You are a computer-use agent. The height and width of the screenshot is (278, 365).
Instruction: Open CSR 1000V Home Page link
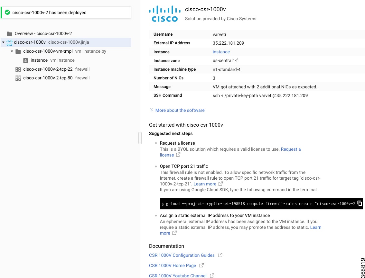tap(173, 265)
